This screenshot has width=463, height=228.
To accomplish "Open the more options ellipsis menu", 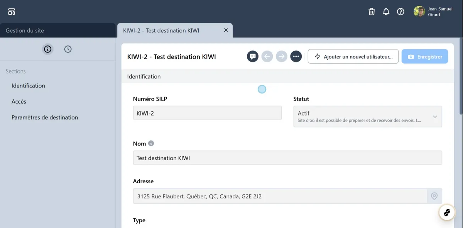I will pyautogui.click(x=296, y=57).
